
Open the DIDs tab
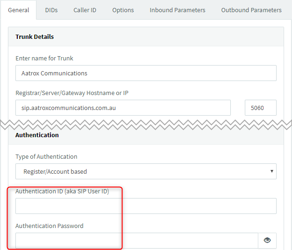coord(51,10)
